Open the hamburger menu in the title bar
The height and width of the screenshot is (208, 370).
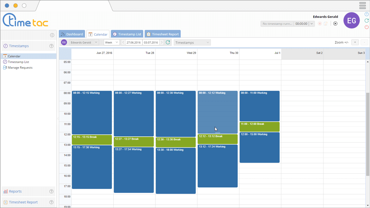(x=362, y=6)
